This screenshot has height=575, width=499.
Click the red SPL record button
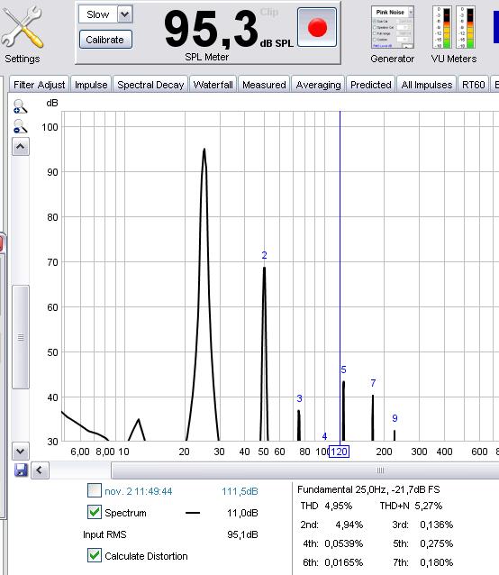tap(317, 28)
